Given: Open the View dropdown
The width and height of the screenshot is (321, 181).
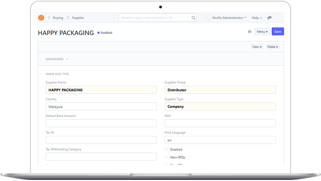Looking at the screenshot, I should click(x=257, y=47).
